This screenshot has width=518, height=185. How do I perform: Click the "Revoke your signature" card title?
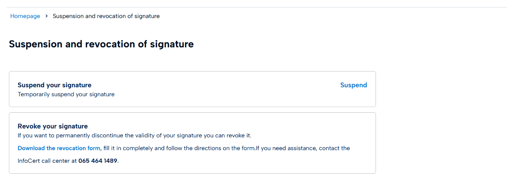53,126
